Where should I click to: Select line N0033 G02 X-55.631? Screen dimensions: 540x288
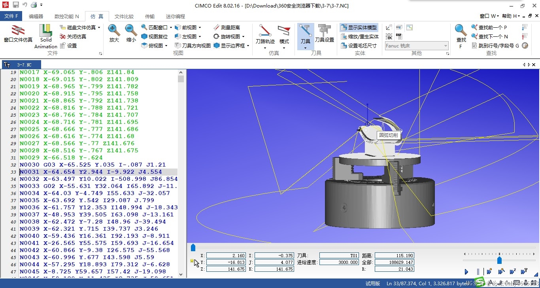(98, 186)
